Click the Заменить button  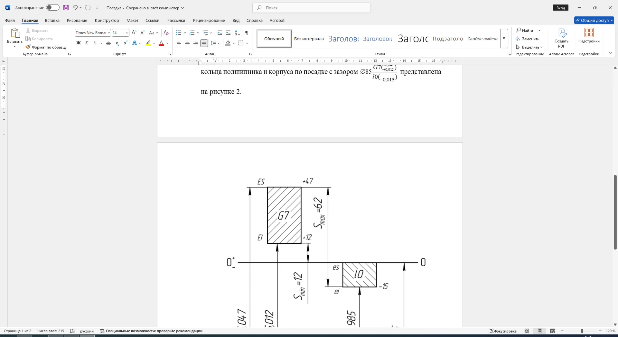(528, 39)
